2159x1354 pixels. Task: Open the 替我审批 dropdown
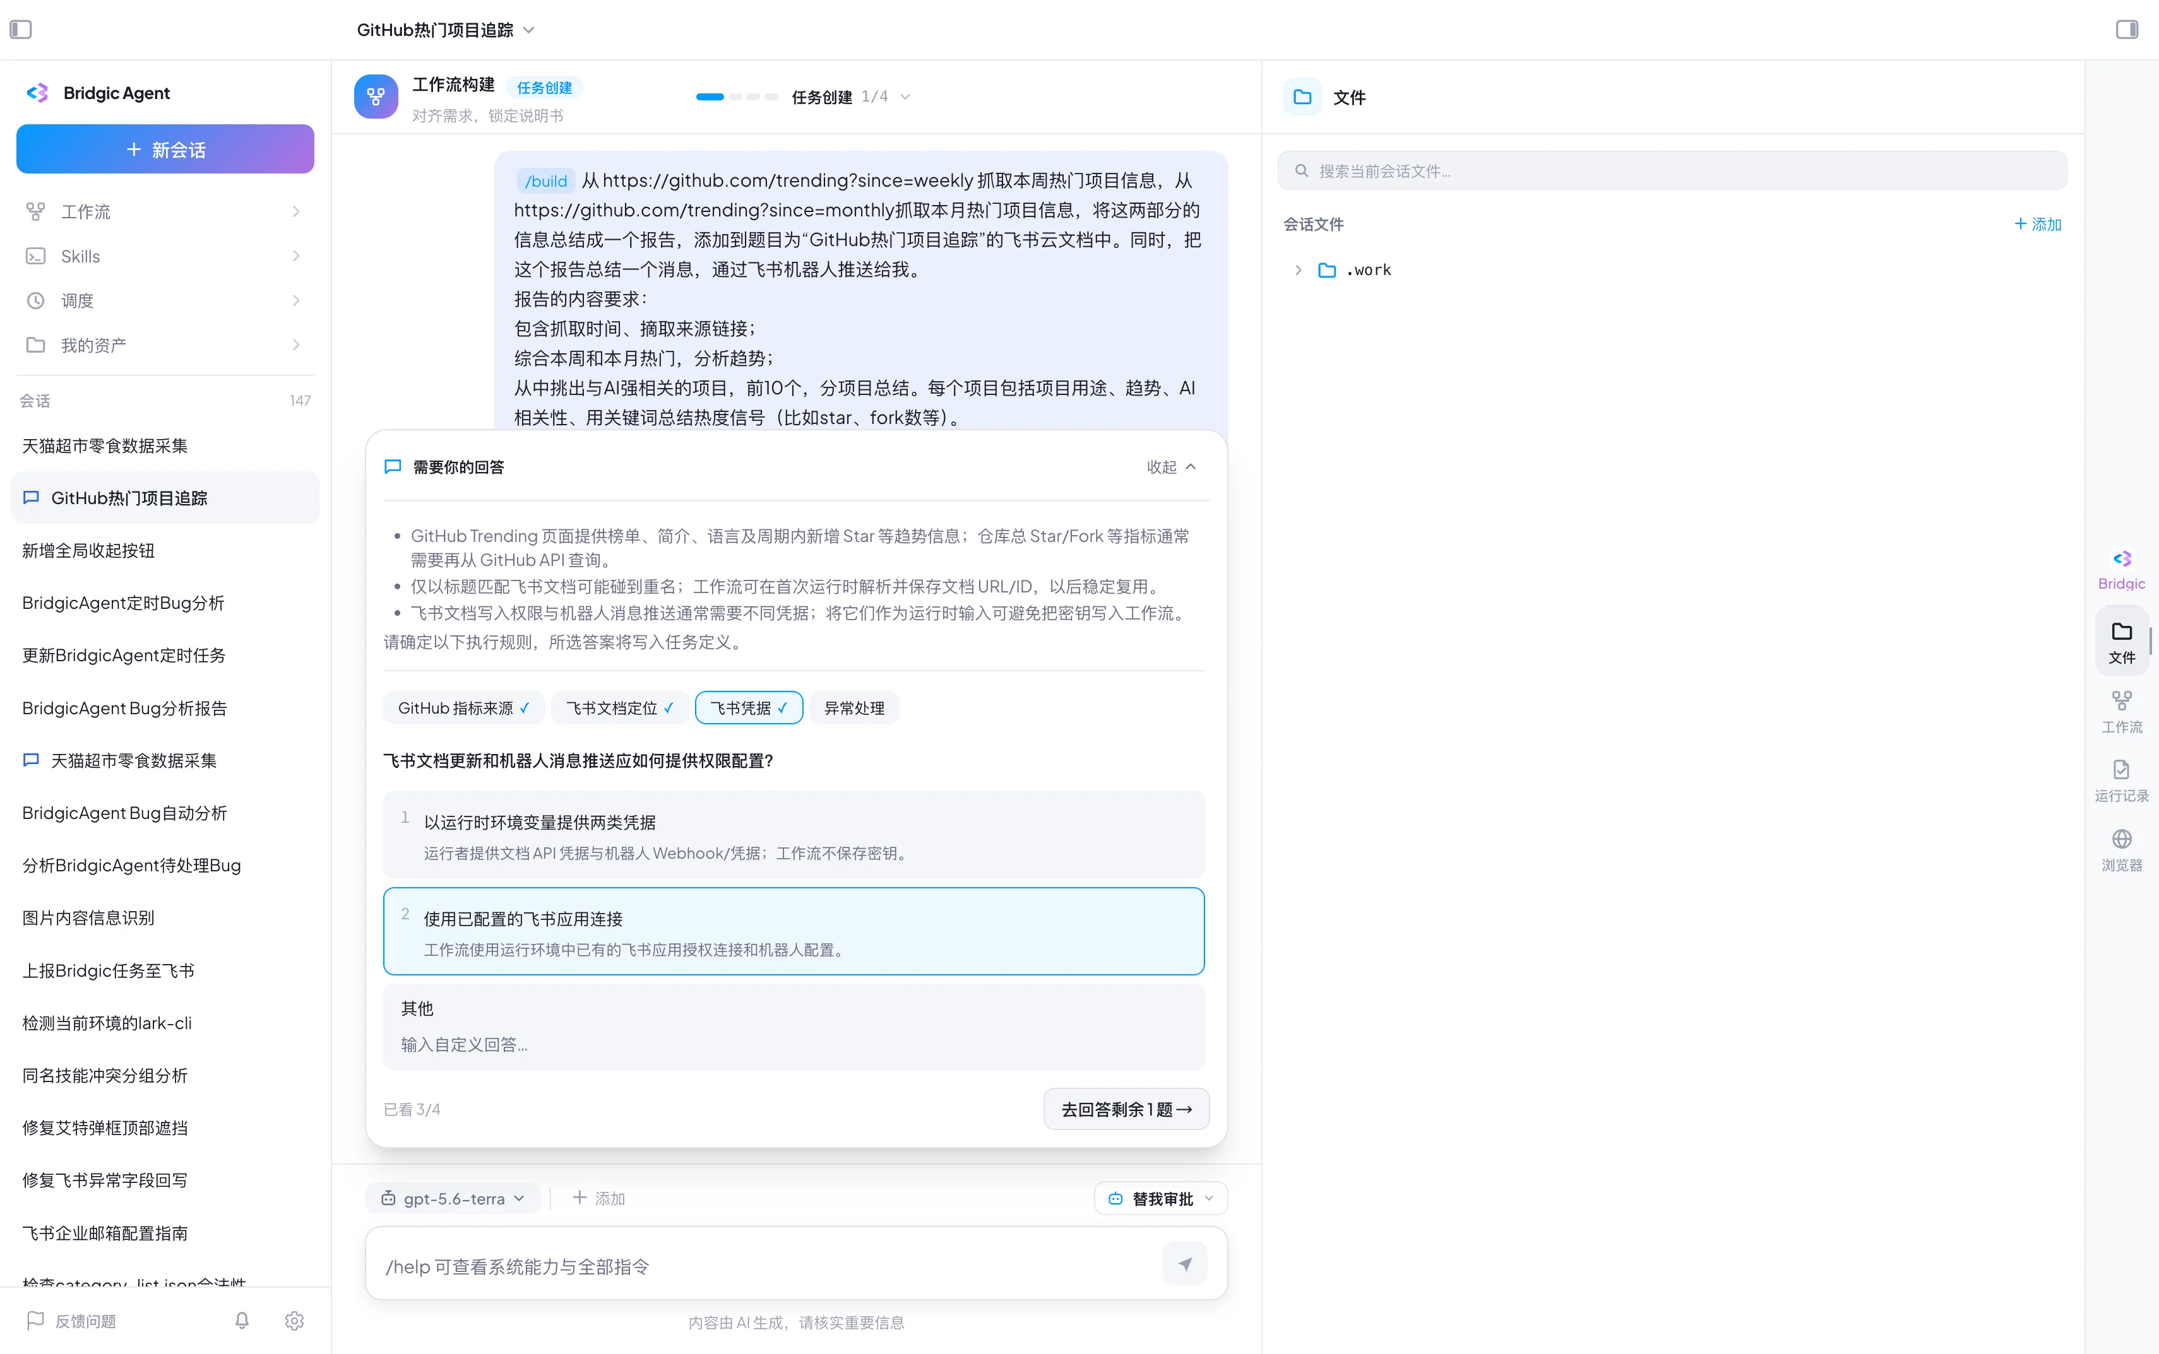[x=1160, y=1198]
